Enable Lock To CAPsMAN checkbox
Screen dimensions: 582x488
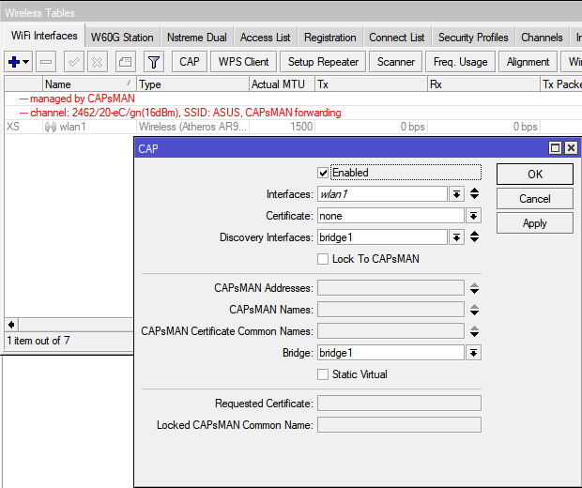[x=323, y=259]
